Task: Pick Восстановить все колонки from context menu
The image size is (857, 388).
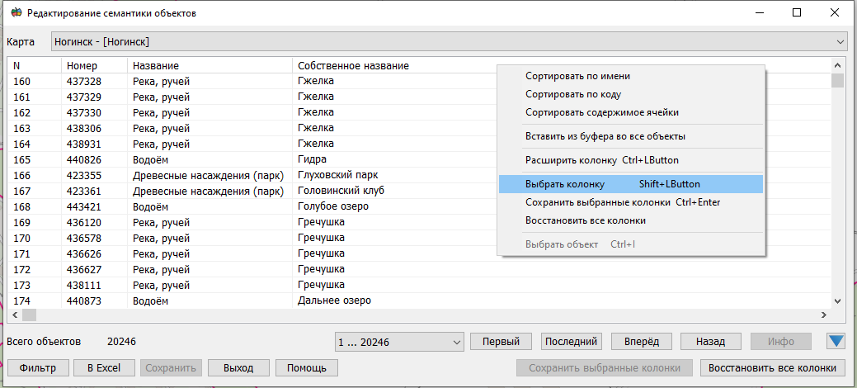Action: point(585,220)
